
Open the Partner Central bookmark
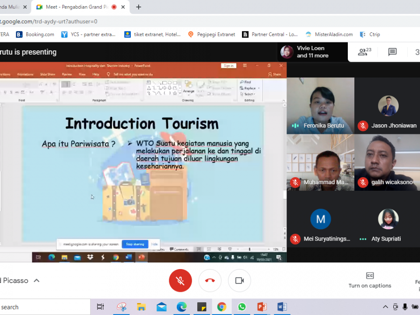click(270, 34)
